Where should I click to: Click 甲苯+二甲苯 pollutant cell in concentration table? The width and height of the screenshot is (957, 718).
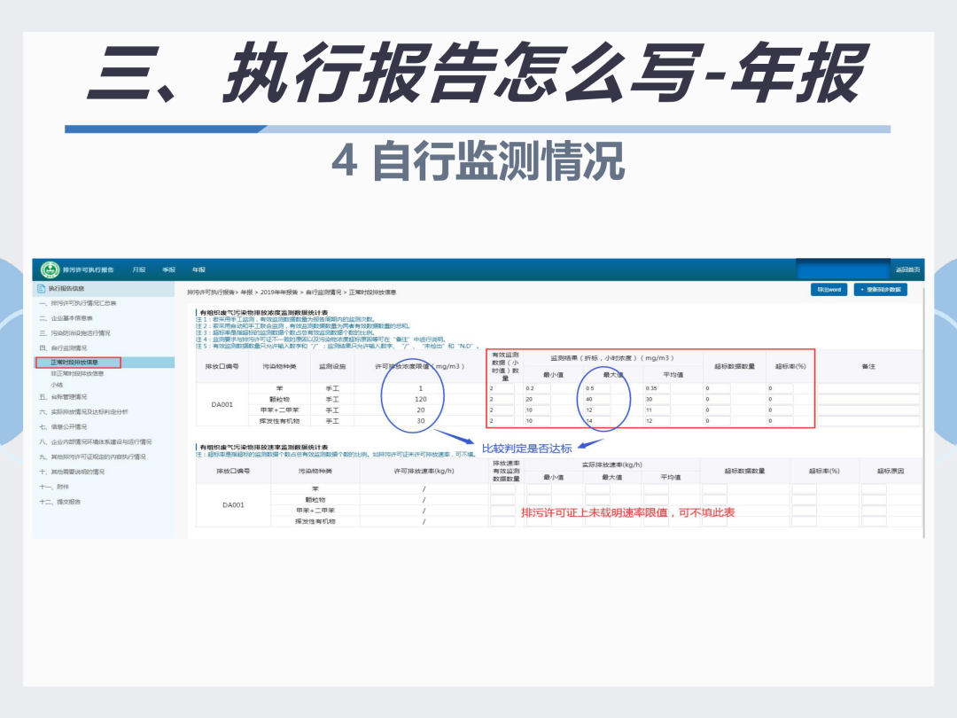[279, 410]
